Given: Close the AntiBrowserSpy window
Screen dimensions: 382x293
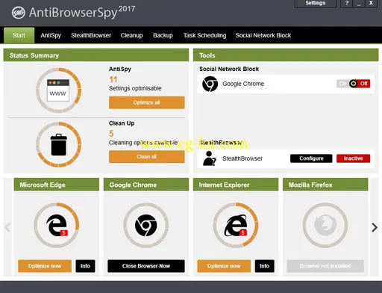Looking at the screenshot, I should coord(371,3).
